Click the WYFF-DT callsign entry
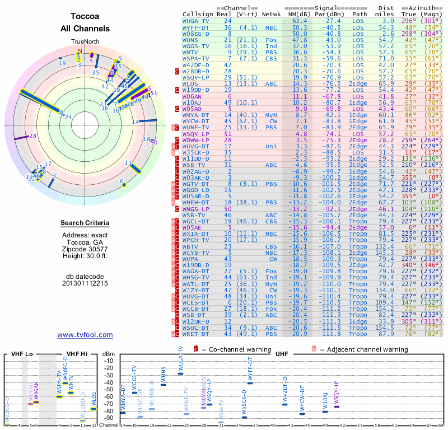 (195, 27)
